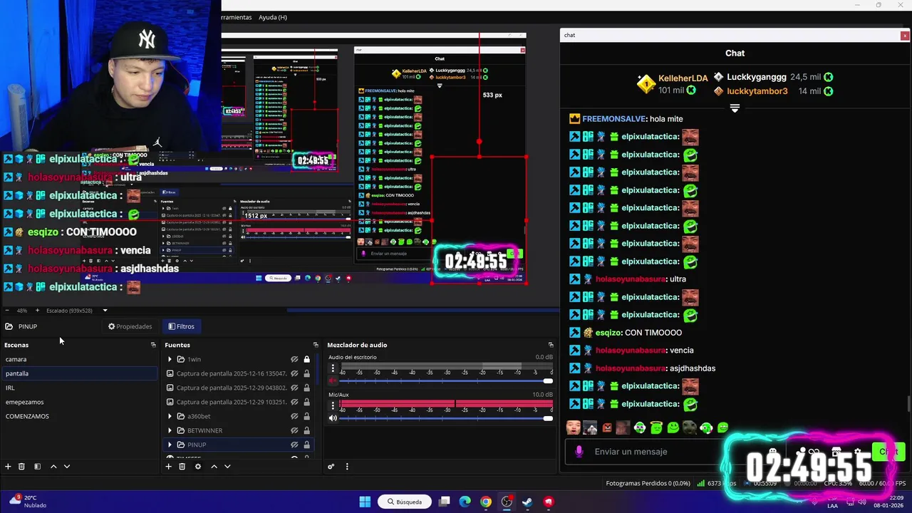Select the pantalla scene
Viewport: 912px width, 513px height.
coord(78,373)
